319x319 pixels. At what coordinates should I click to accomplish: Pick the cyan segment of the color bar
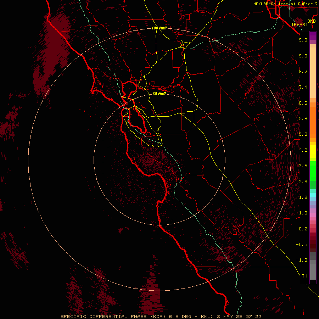[x=313, y=195]
